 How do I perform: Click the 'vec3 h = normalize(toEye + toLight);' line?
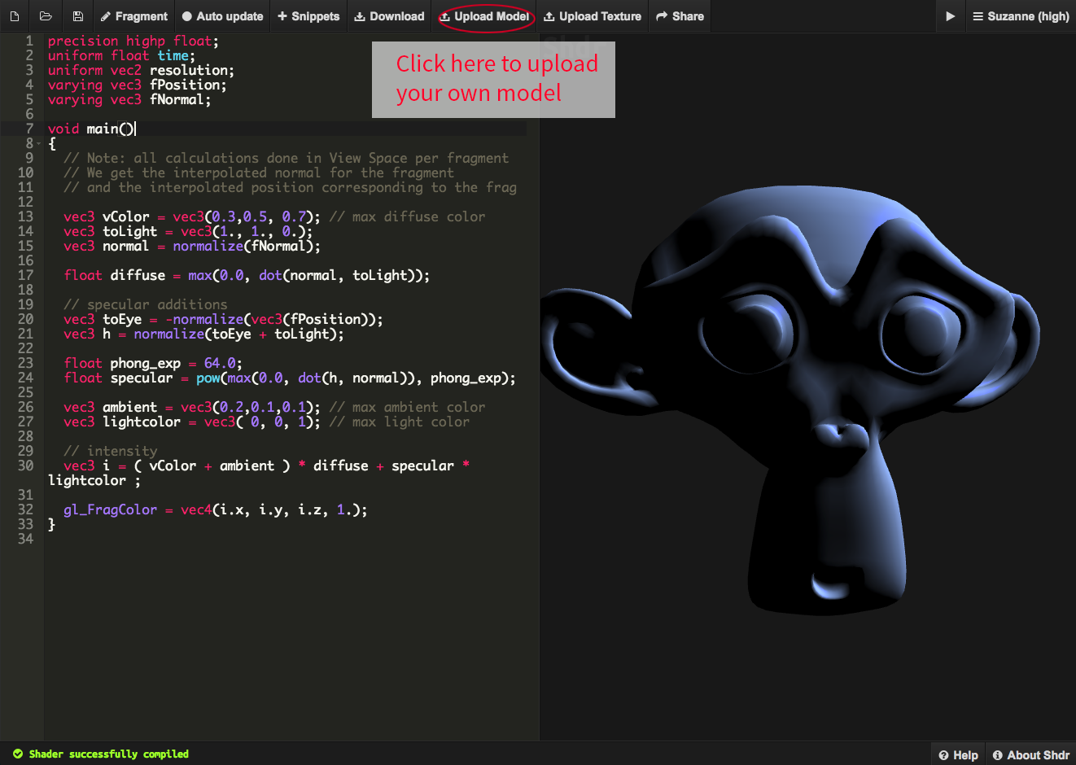click(203, 334)
